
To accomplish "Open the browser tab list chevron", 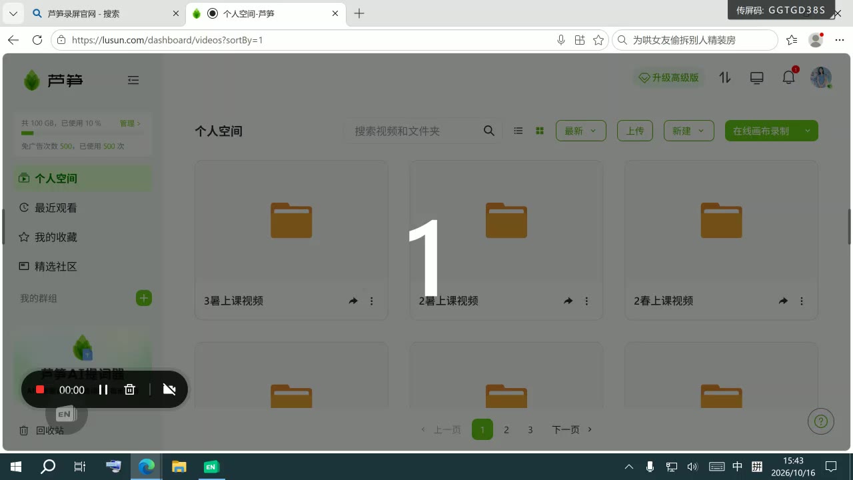I will 13,13.
